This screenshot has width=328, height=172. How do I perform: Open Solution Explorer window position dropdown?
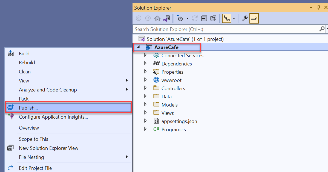(311, 8)
